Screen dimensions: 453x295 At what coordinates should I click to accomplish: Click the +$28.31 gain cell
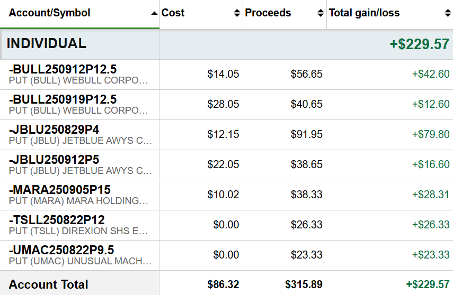tap(431, 195)
